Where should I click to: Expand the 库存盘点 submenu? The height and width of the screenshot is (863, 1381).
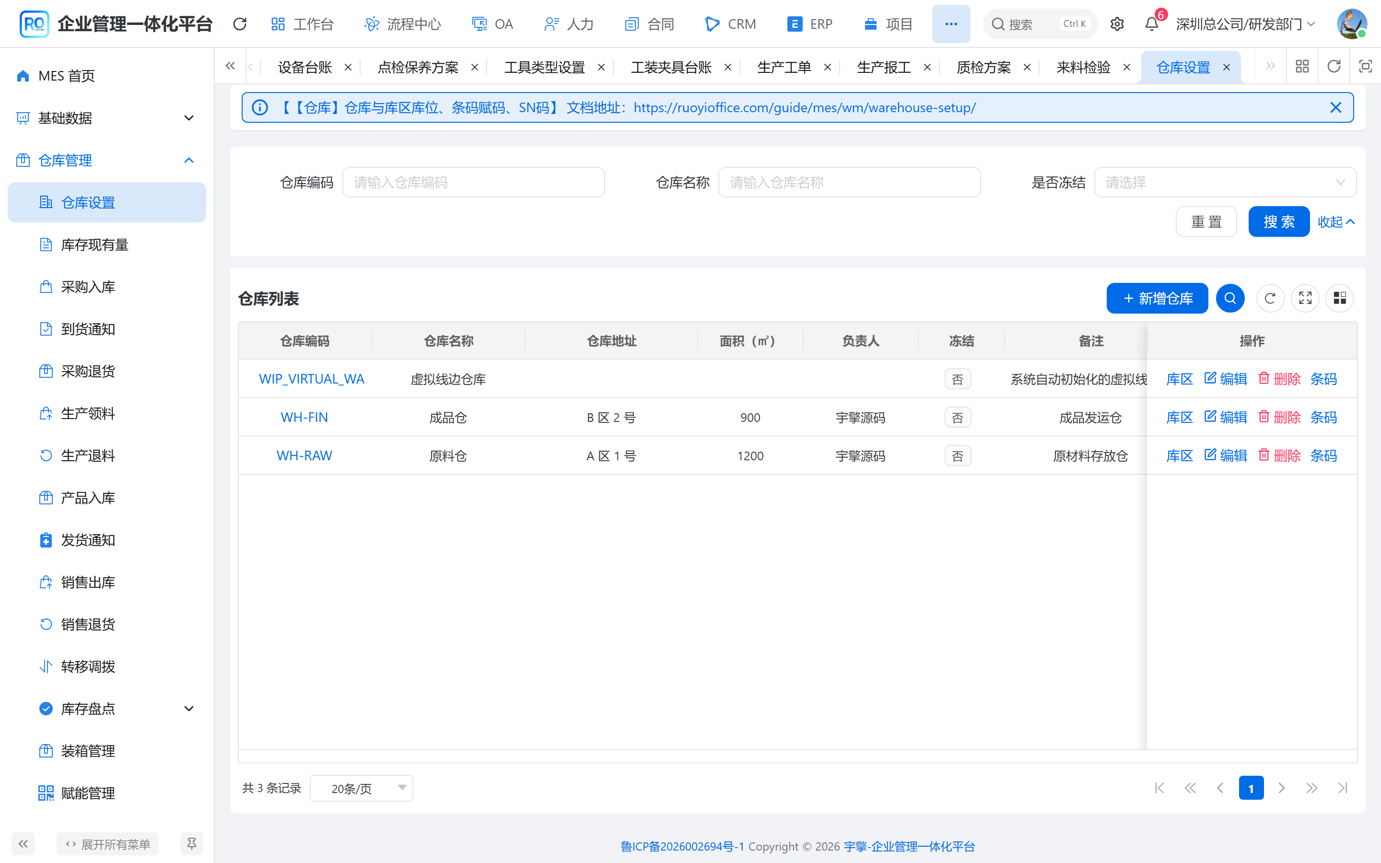[x=107, y=708]
